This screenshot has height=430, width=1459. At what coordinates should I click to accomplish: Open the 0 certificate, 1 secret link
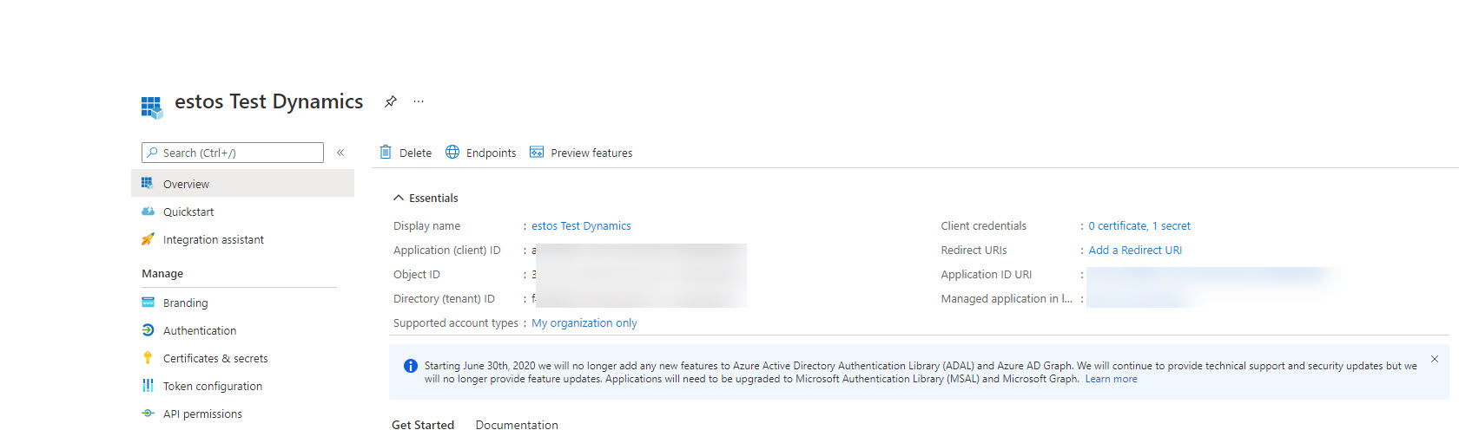click(1139, 225)
